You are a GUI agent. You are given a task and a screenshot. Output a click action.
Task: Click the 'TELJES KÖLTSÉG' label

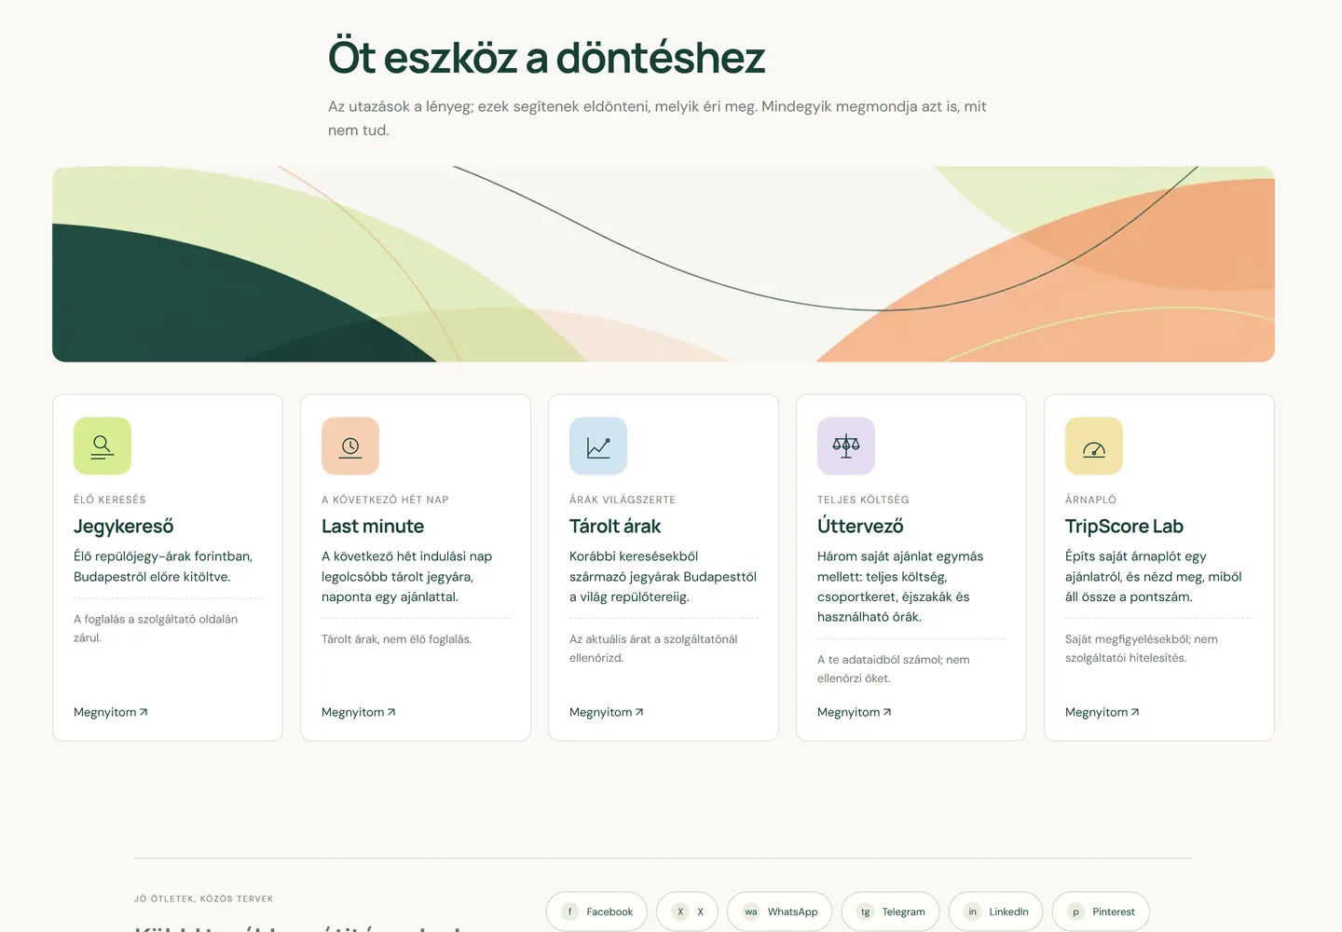click(x=863, y=500)
